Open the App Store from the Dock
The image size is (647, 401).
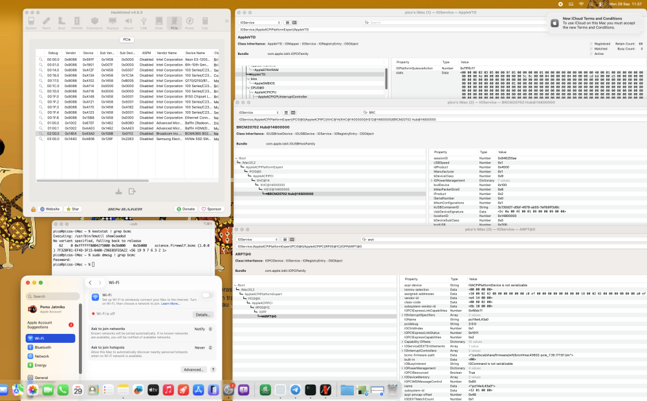[x=198, y=389]
